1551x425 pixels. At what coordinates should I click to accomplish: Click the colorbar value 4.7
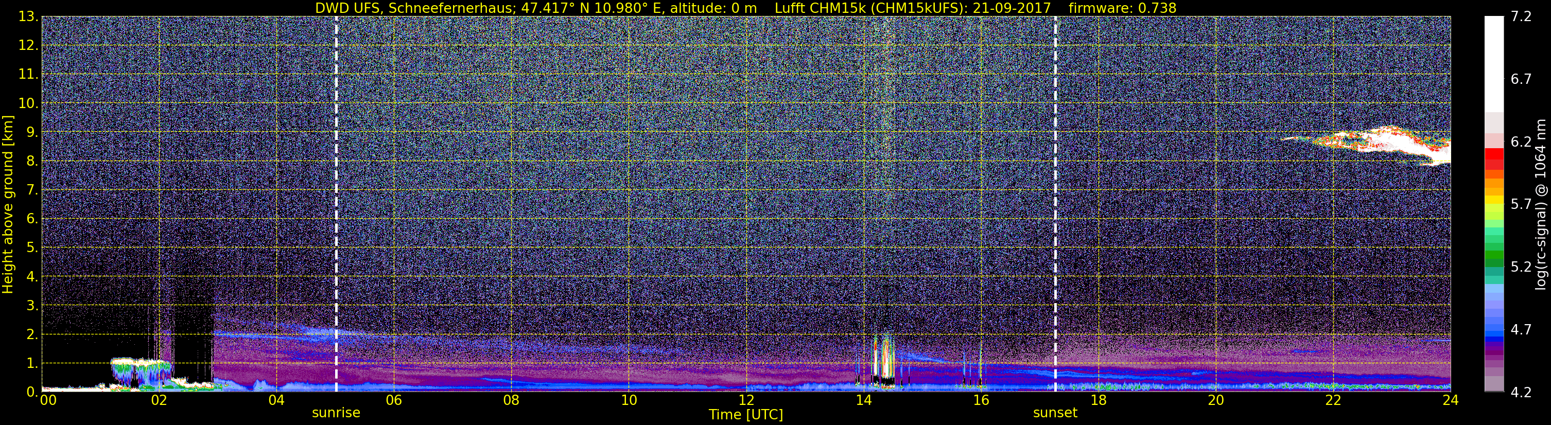pos(1521,330)
